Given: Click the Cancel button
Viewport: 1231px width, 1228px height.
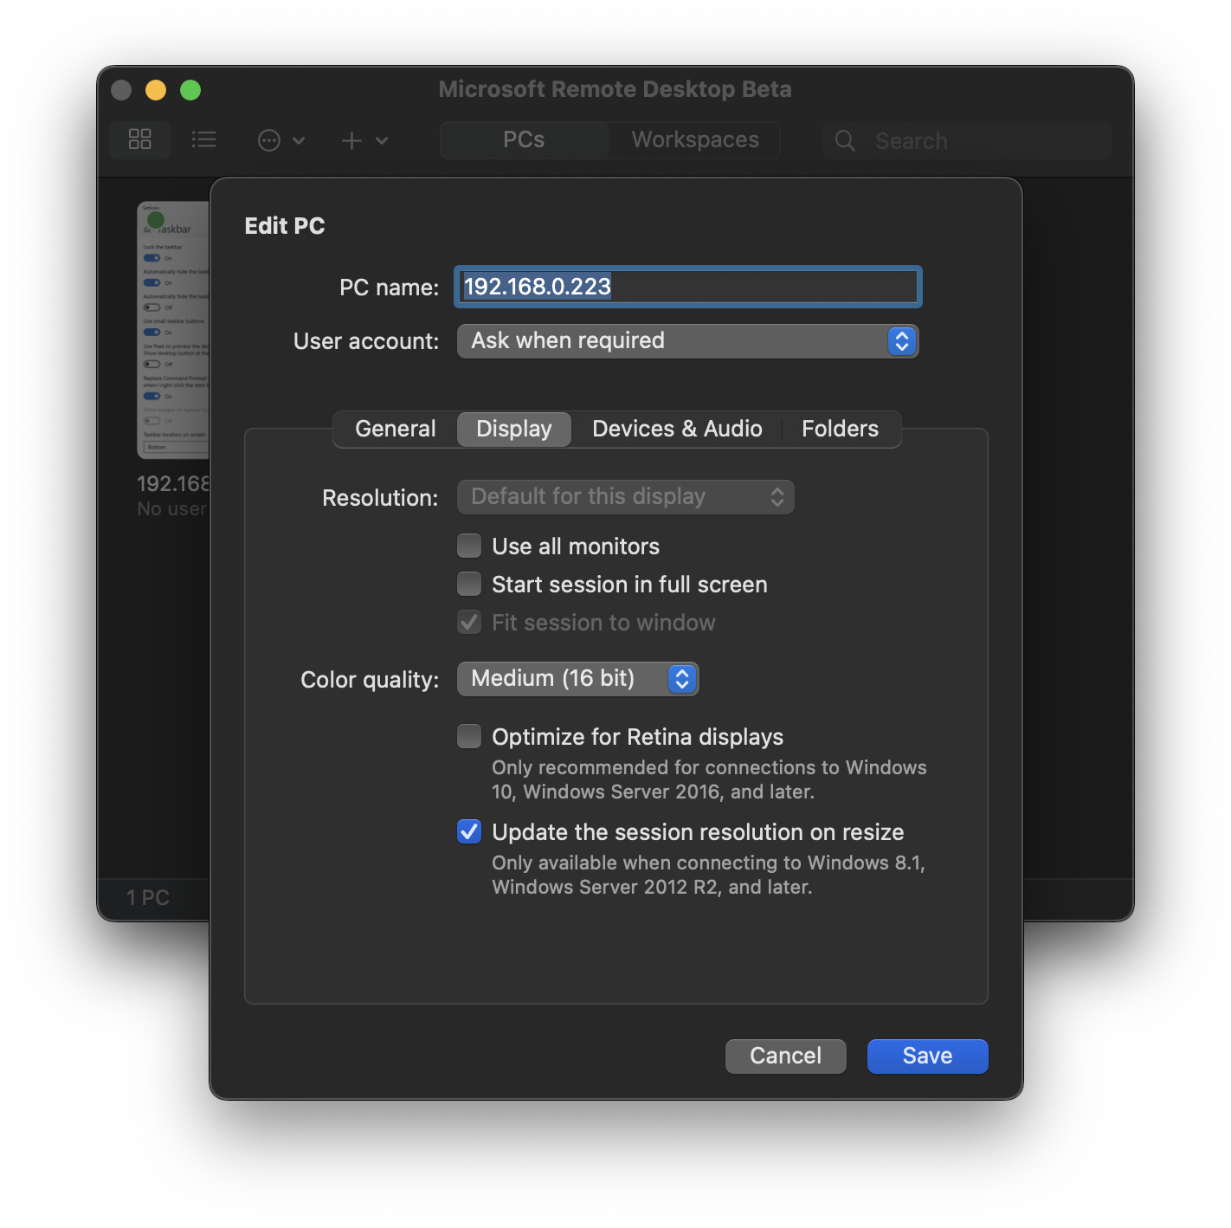Looking at the screenshot, I should point(786,1056).
